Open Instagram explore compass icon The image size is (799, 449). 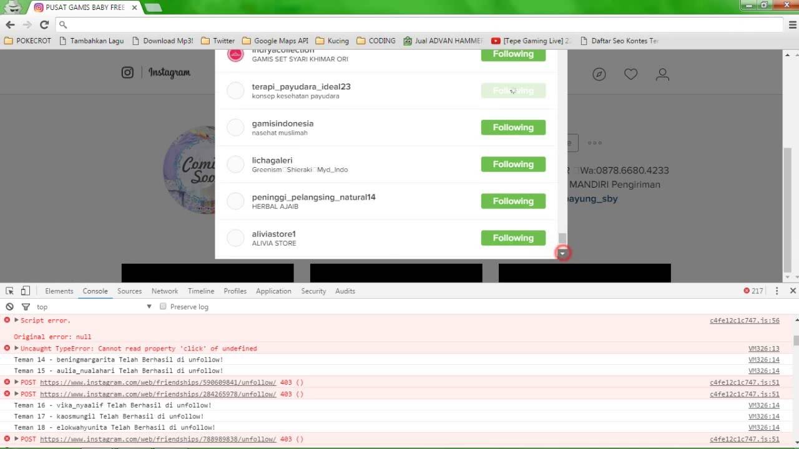tap(599, 74)
